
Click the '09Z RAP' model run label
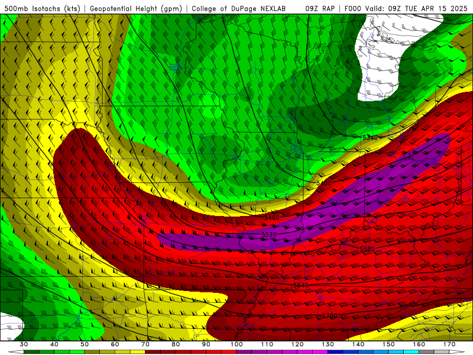click(x=320, y=9)
